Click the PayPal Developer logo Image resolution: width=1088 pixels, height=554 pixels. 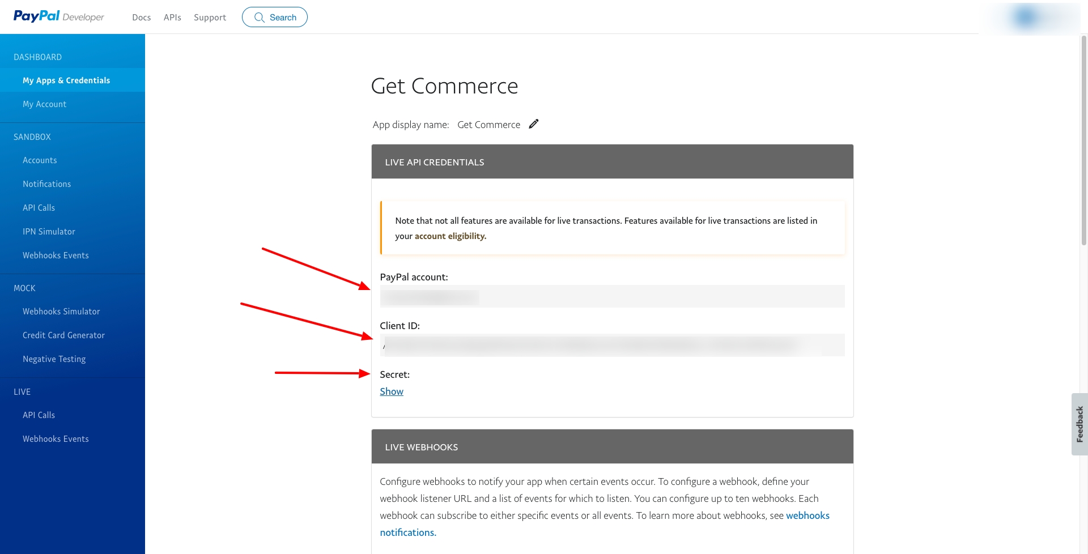pyautogui.click(x=58, y=16)
